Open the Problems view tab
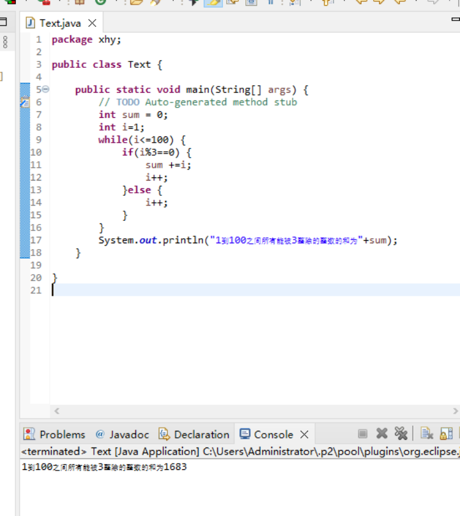Screen dimensions: 460x516 54,435
